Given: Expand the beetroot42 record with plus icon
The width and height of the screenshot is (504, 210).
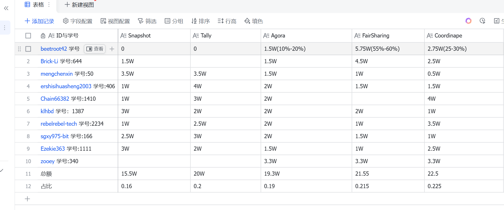Looking at the screenshot, I should (x=112, y=49).
